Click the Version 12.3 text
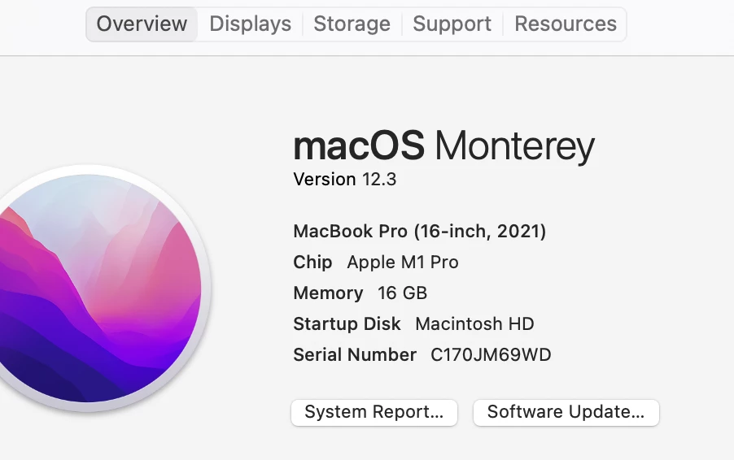Image resolution: width=734 pixels, height=460 pixels. pos(344,180)
